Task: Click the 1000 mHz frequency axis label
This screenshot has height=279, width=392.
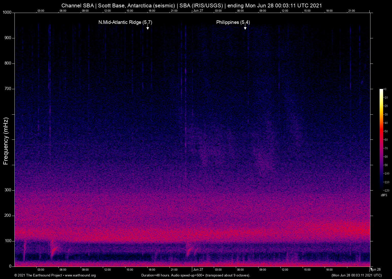Action: [x=7, y=12]
